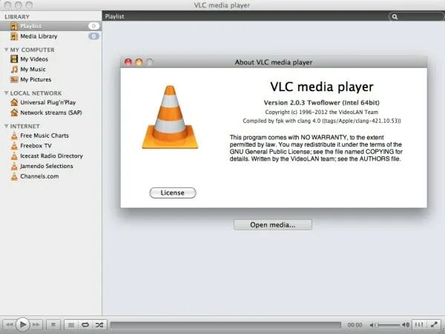Click the License button in the About window

[x=173, y=193]
